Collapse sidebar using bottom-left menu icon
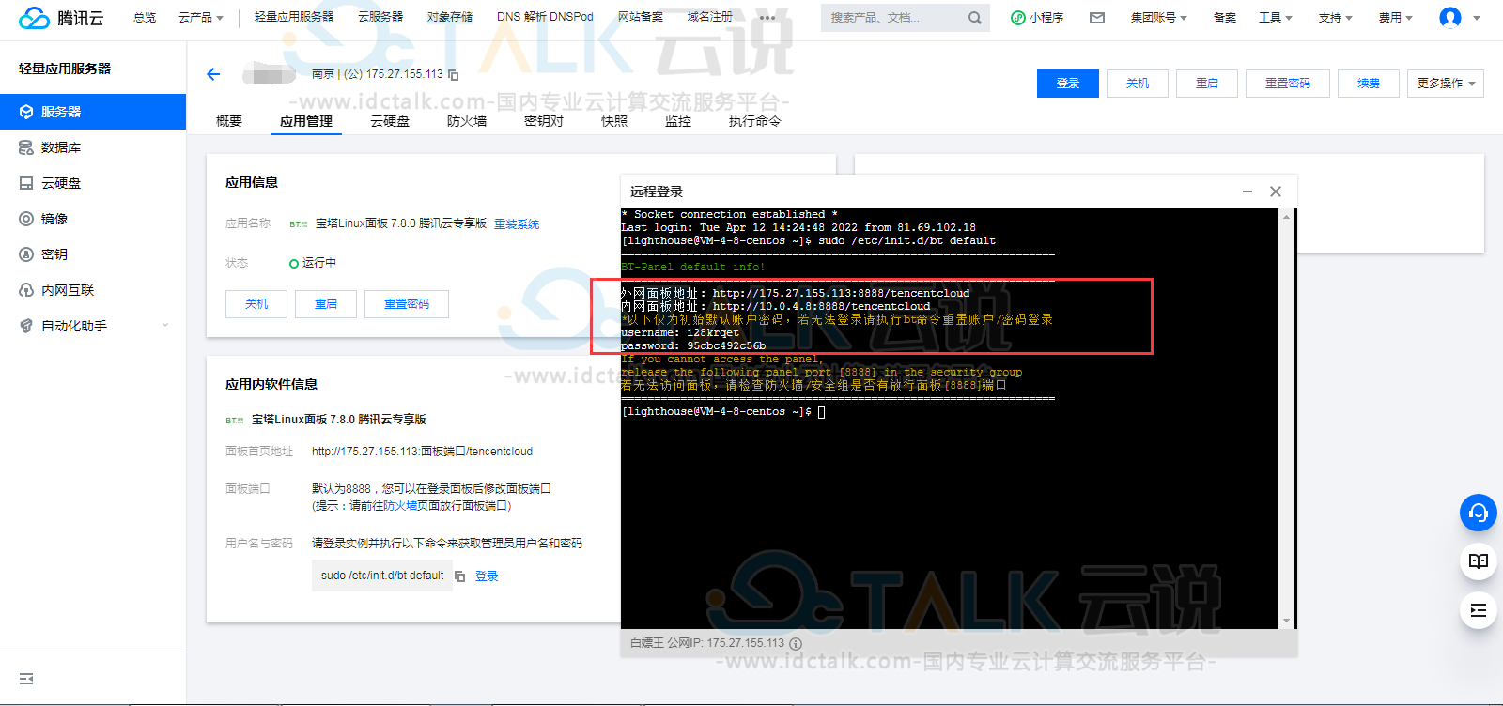The width and height of the screenshot is (1503, 706). (26, 679)
